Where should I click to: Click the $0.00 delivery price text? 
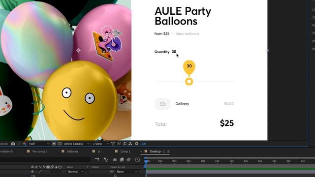(229, 104)
